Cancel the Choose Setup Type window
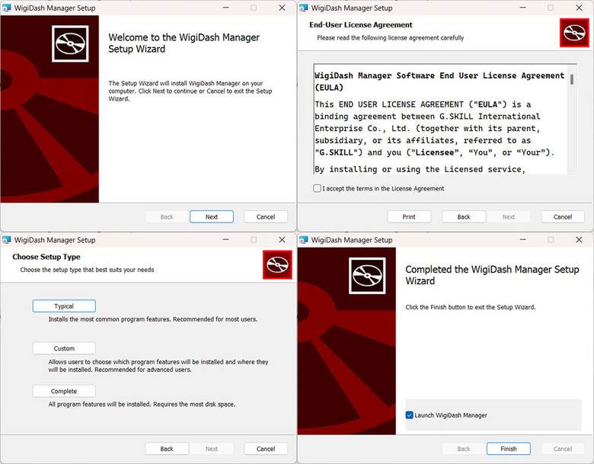The width and height of the screenshot is (594, 464). point(266,449)
